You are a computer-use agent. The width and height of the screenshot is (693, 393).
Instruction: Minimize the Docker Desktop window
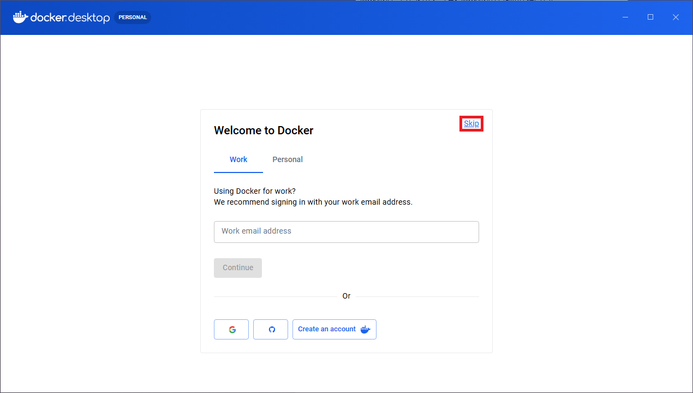[x=625, y=17]
